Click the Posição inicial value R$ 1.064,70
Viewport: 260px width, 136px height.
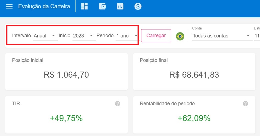tap(66, 75)
